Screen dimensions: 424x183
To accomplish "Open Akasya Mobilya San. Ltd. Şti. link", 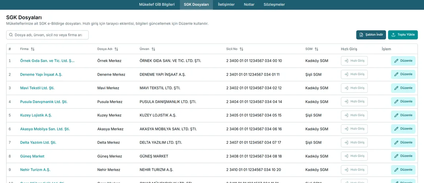I will click(45, 129).
